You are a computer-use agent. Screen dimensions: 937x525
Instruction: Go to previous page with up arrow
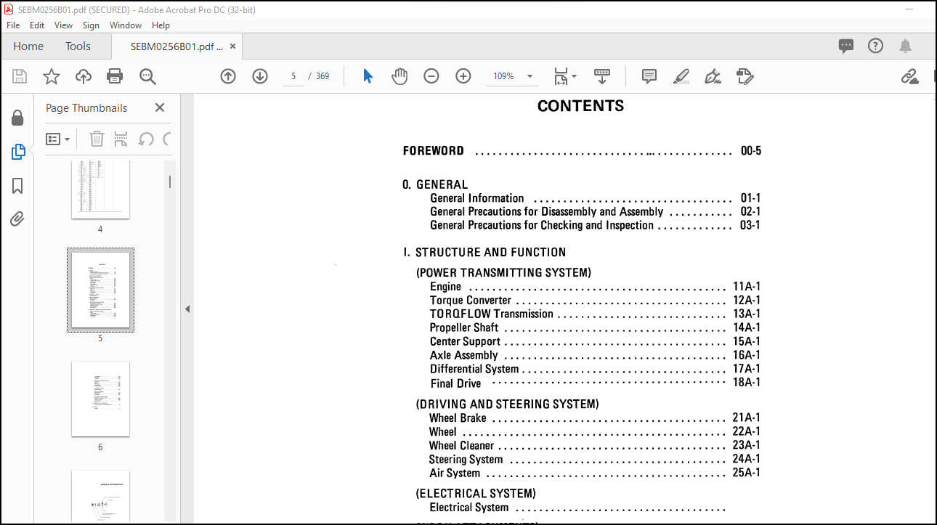(228, 76)
